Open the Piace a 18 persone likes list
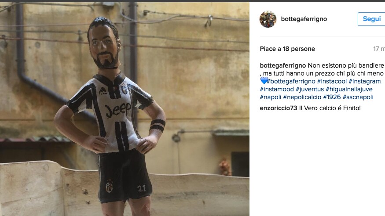The image size is (385, 216). [x=287, y=49]
